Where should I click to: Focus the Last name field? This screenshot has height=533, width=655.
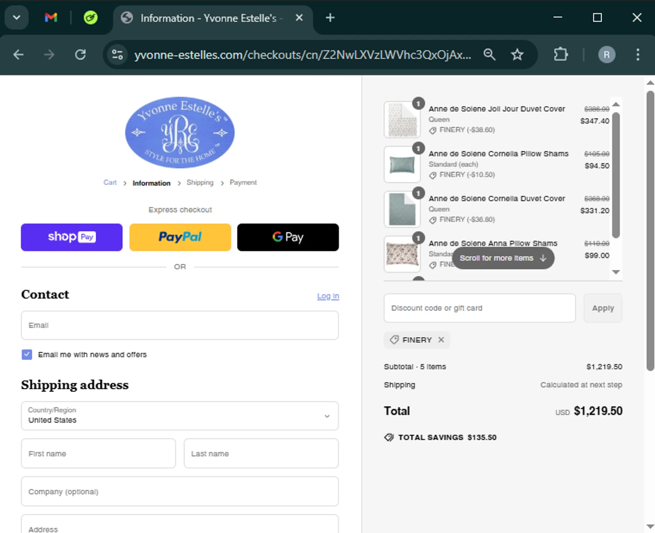[261, 453]
